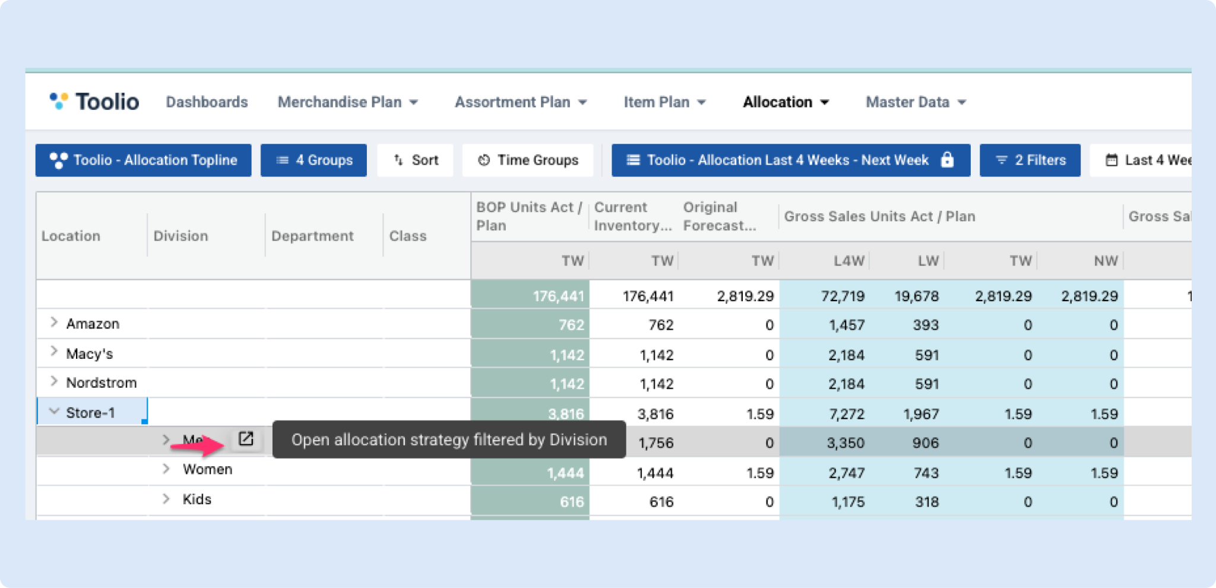Open allocation strategy icon in Men row

[246, 439]
